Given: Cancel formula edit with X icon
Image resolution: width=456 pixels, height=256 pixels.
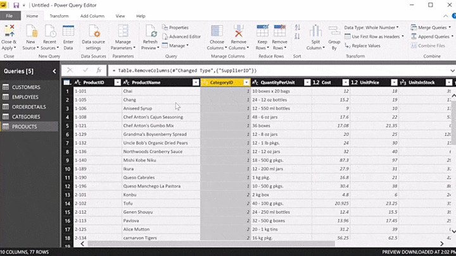Looking at the screenshot, I should 70,70.
